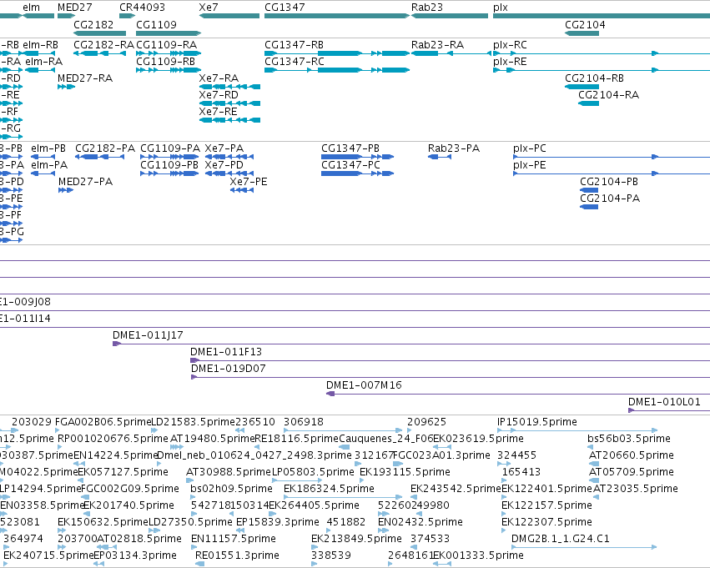Select the CG2104-PB protein label
Screen dimensions: 710x568
point(609,182)
